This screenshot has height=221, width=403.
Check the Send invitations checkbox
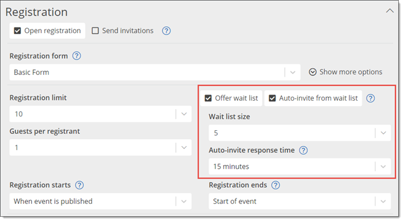[95, 31]
